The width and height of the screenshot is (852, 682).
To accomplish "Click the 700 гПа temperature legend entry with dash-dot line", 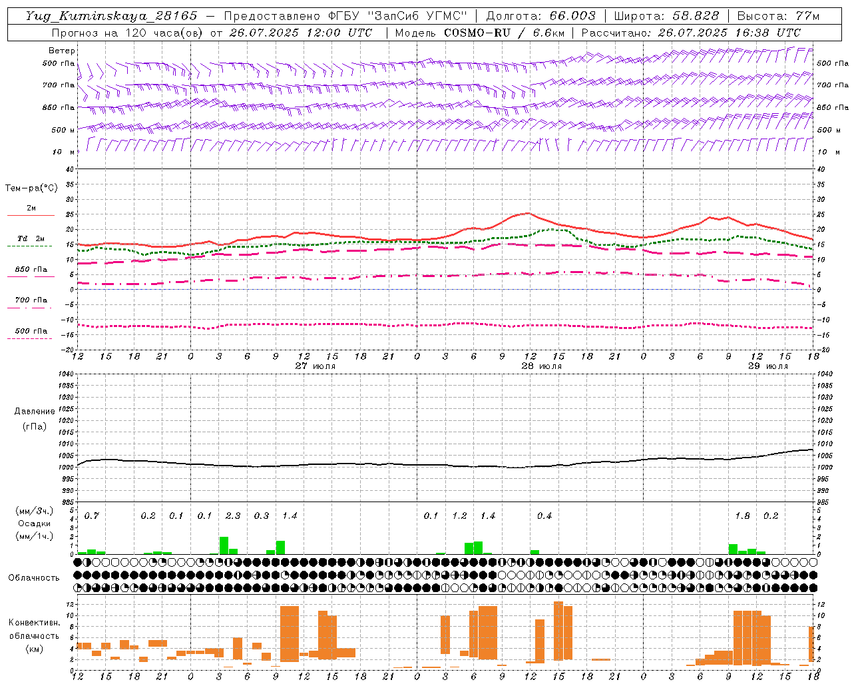I will 31,300.
